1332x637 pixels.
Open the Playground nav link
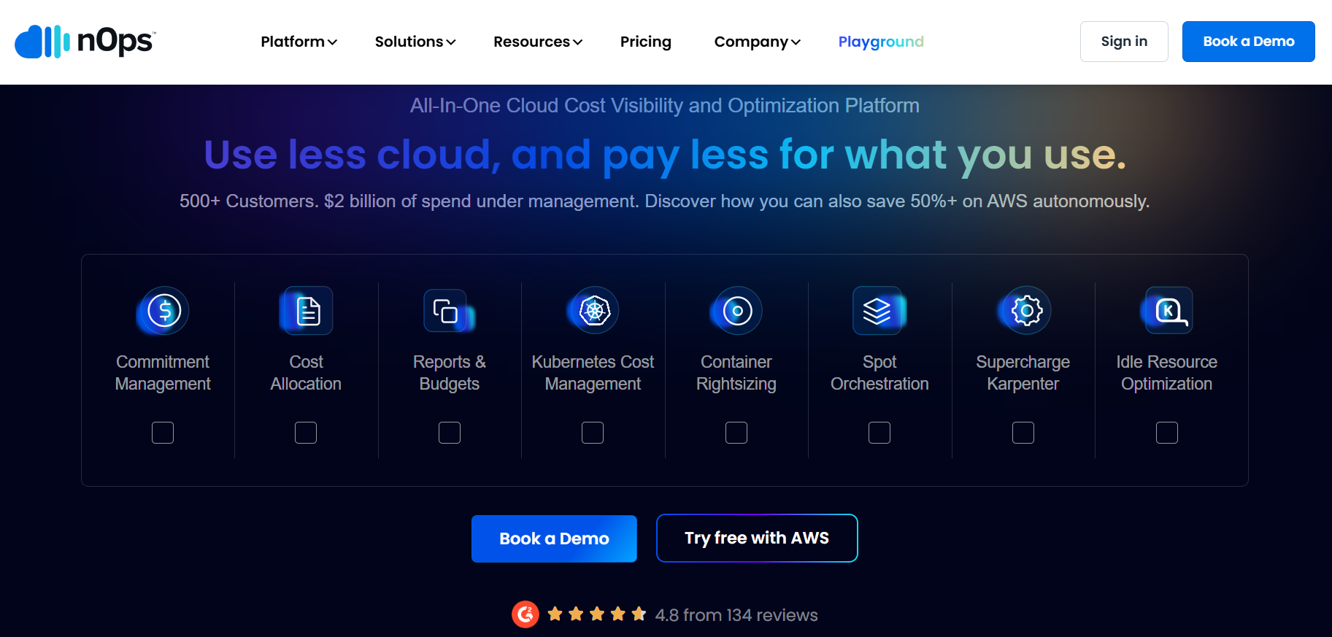click(x=880, y=42)
